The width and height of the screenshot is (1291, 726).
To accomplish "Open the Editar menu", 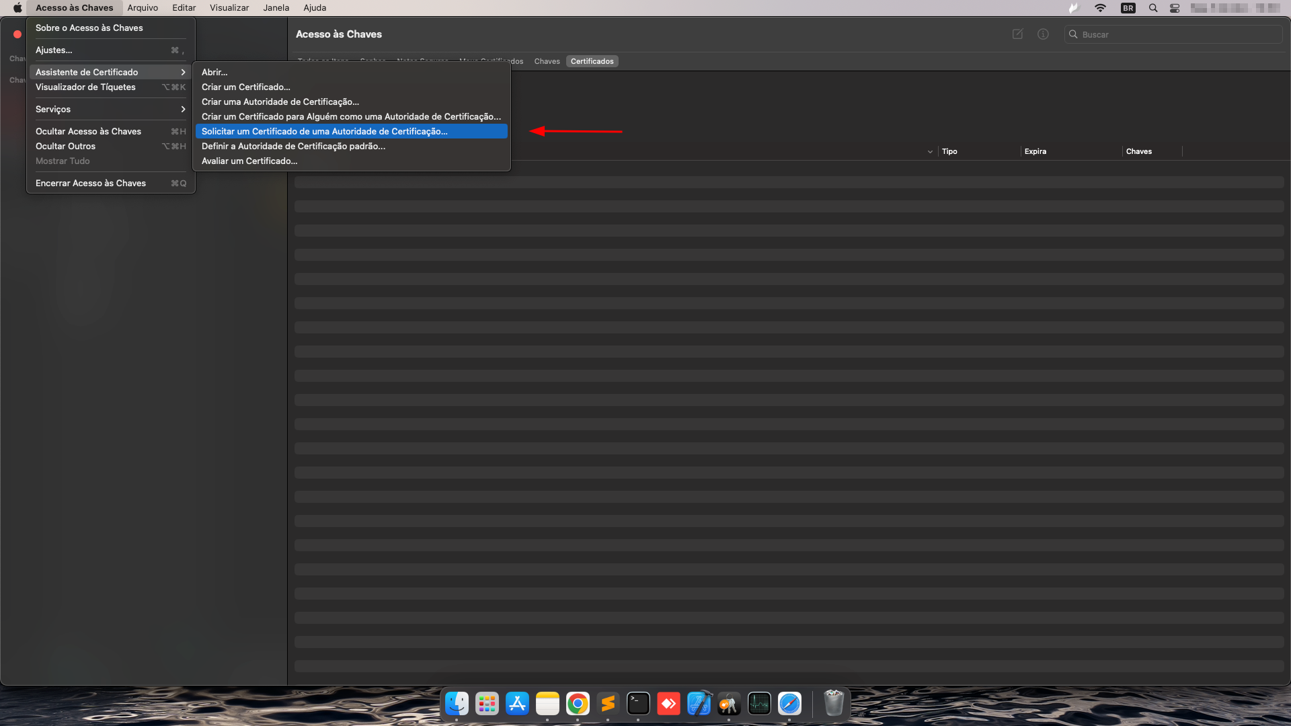I will (184, 8).
